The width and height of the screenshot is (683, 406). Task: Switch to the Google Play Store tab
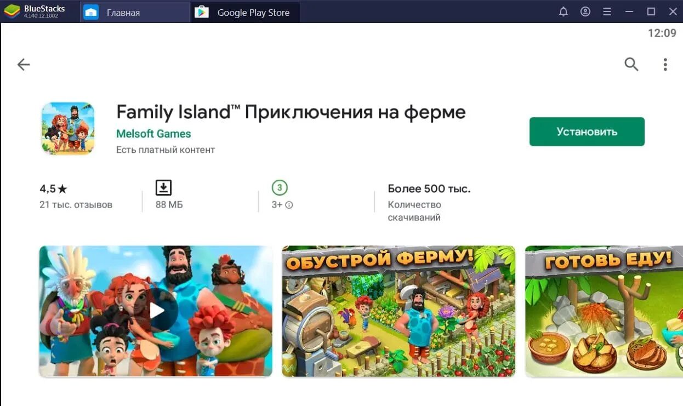click(x=246, y=12)
